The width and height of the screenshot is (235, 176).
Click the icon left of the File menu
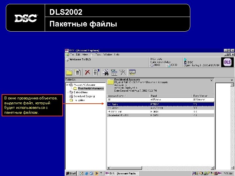67,54
